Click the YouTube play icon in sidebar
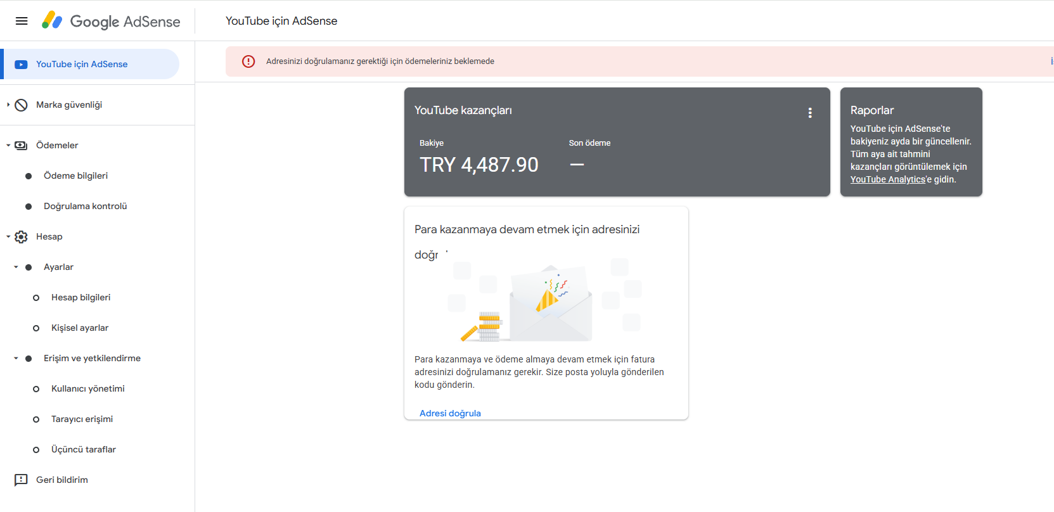The width and height of the screenshot is (1054, 512). pyautogui.click(x=21, y=64)
